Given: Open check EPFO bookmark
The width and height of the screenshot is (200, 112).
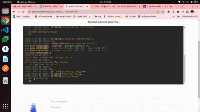Looking at the screenshot, I should coord(82,16).
